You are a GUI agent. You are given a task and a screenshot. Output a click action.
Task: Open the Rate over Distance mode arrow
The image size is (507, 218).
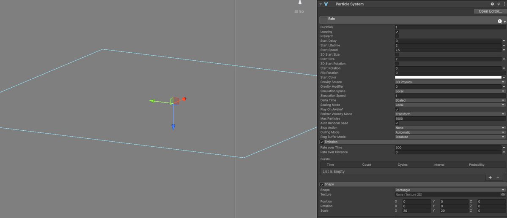[x=504, y=152]
